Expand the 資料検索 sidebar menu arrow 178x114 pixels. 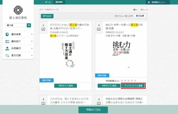(x=32, y=34)
